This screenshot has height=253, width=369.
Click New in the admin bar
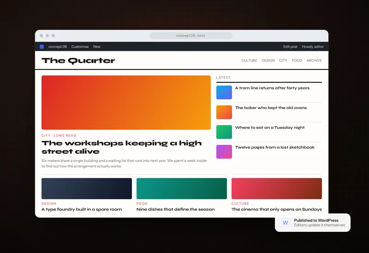point(97,47)
